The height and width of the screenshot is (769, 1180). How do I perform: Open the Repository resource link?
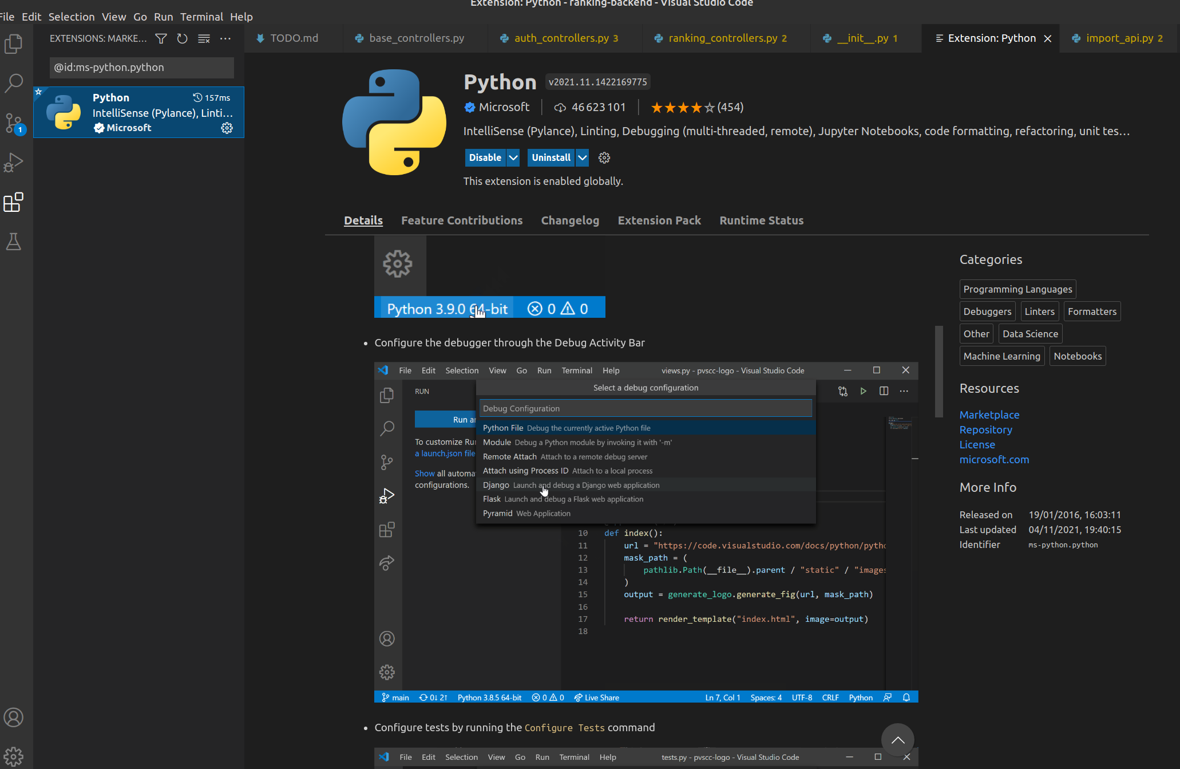click(985, 429)
